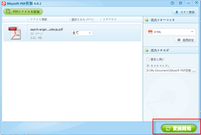Screen dimensions: 201x135
Task: Browse output folder with ... button
Action: click(194, 70)
